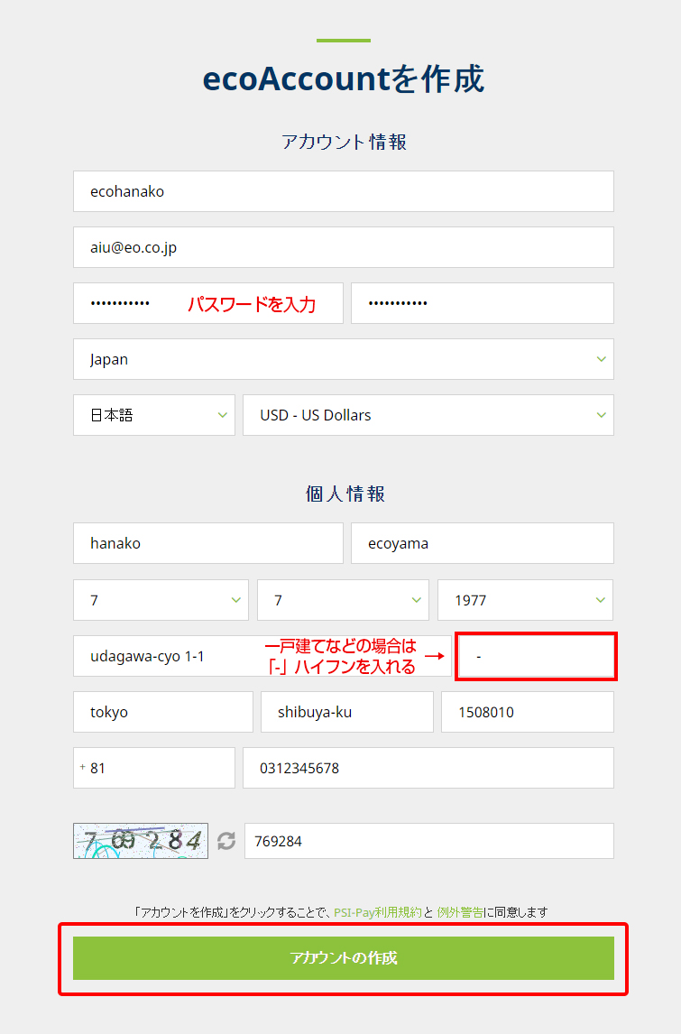Focus the first password field
The height and width of the screenshot is (1034, 681).
tap(208, 303)
